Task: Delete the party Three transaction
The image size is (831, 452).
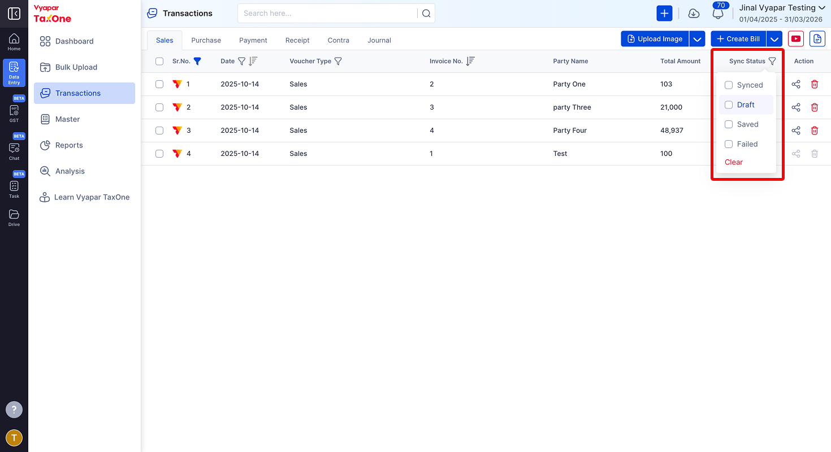Action: pyautogui.click(x=815, y=107)
